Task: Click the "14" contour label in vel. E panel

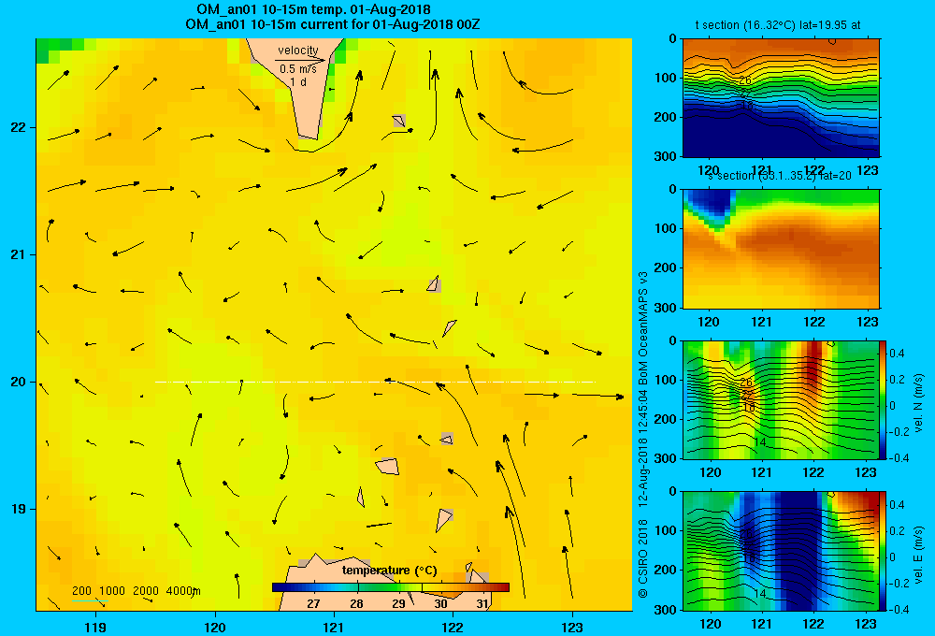Action: click(759, 593)
